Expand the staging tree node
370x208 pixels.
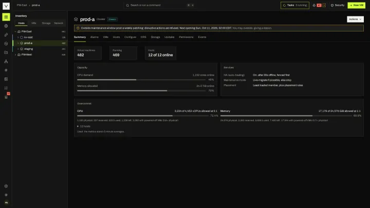click(x=18, y=49)
